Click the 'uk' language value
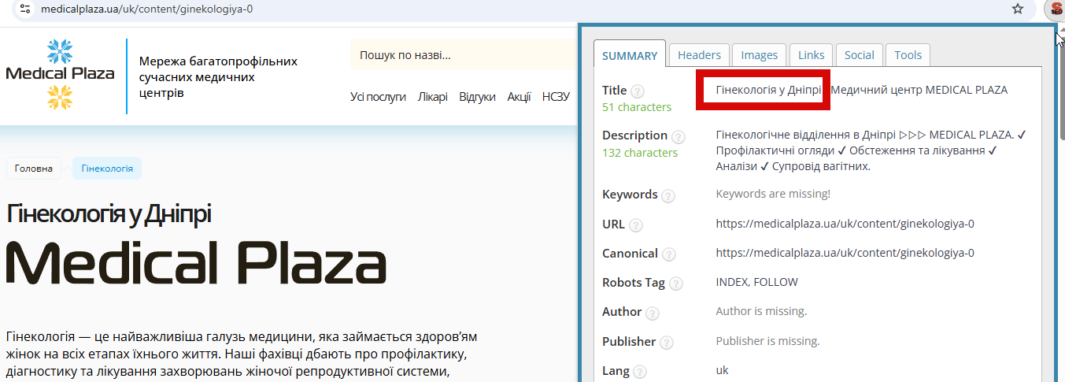This screenshot has width=1065, height=382. (x=722, y=370)
